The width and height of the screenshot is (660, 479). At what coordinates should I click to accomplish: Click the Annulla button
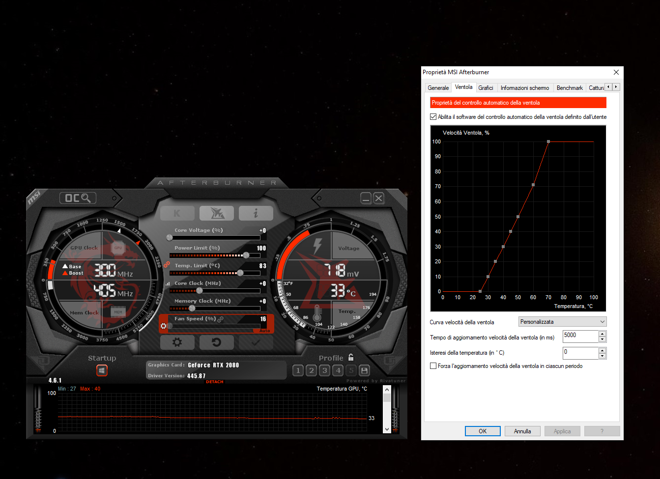(522, 431)
